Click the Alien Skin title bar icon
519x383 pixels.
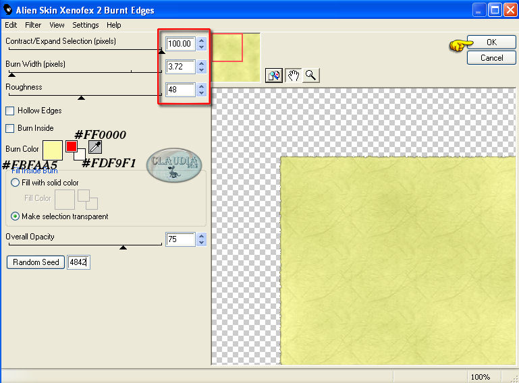pyautogui.click(x=8, y=10)
